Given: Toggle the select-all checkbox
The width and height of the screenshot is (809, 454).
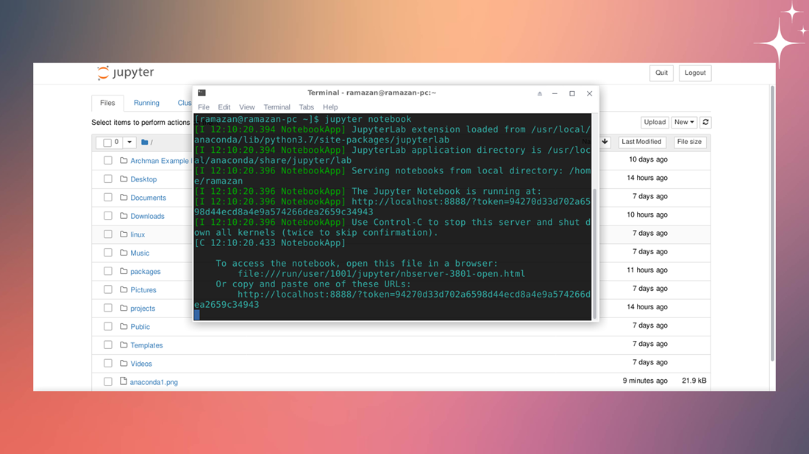Looking at the screenshot, I should [107, 143].
